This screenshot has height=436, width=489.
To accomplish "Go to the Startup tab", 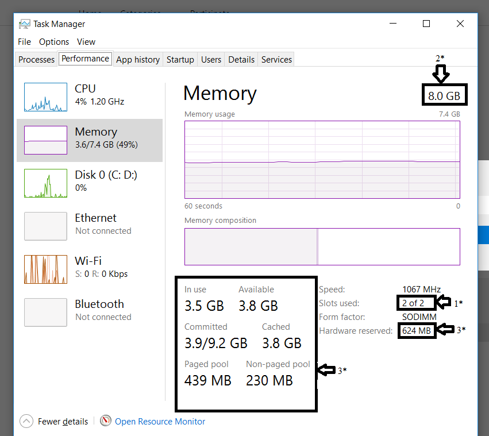I will coord(180,60).
